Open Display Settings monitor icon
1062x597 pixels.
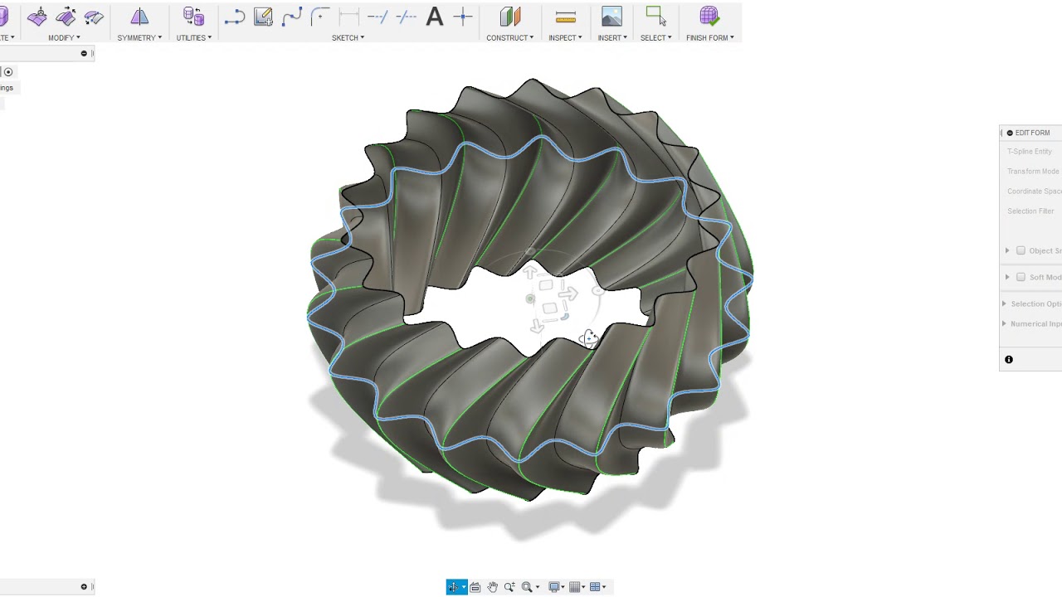tap(554, 587)
